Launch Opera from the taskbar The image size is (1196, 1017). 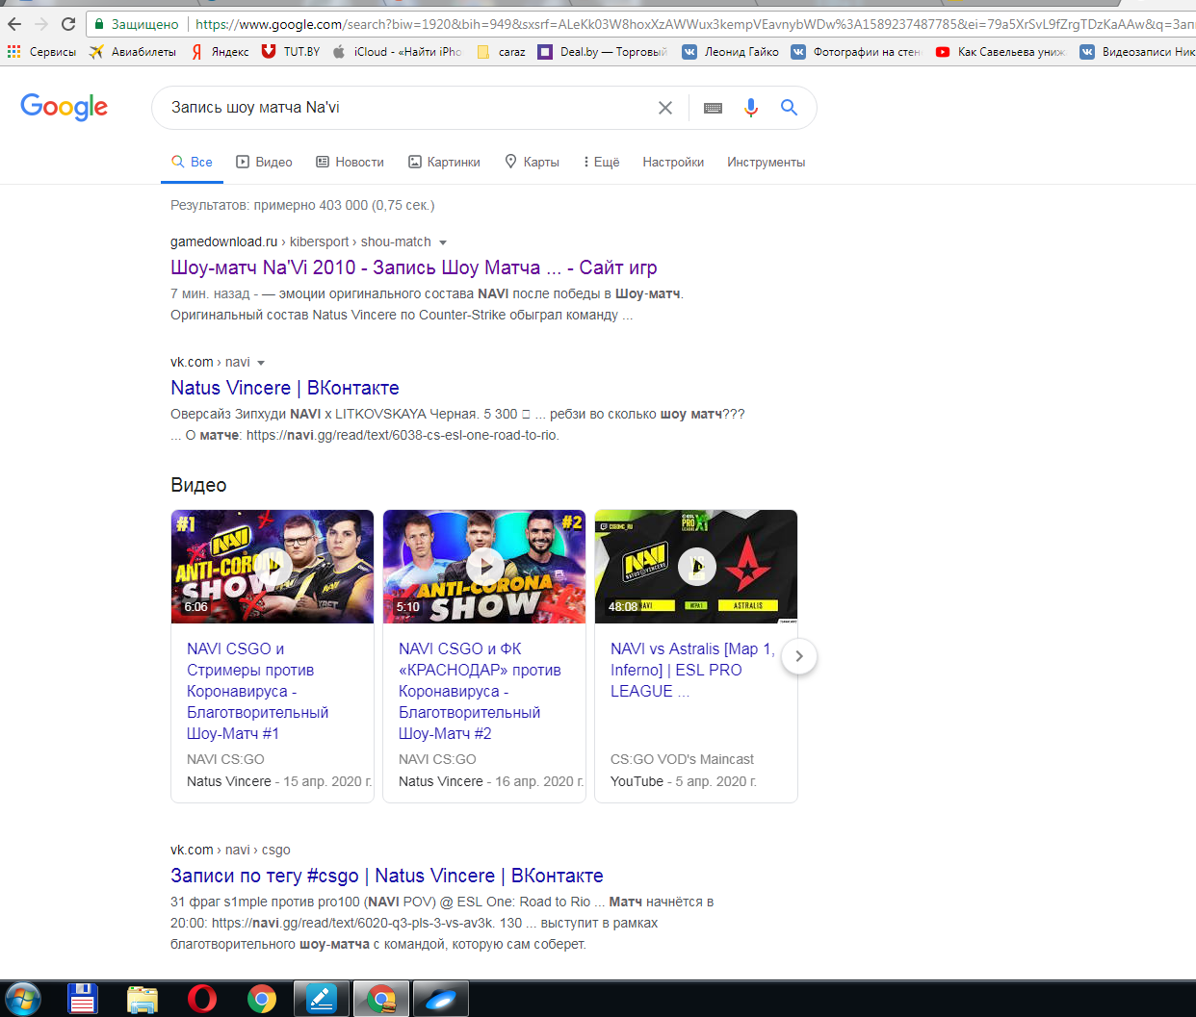(202, 999)
